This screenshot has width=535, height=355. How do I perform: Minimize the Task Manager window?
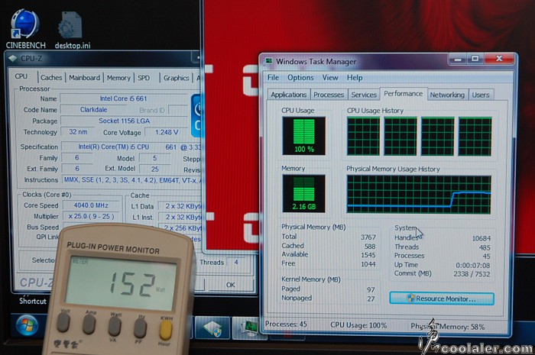(458, 60)
